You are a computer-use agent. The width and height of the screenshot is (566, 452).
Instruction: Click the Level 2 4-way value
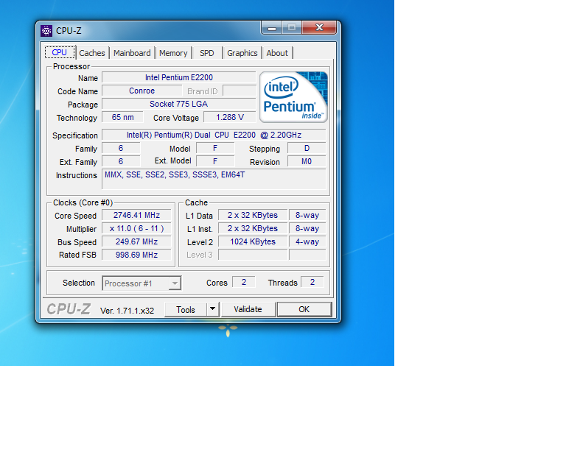click(x=307, y=242)
